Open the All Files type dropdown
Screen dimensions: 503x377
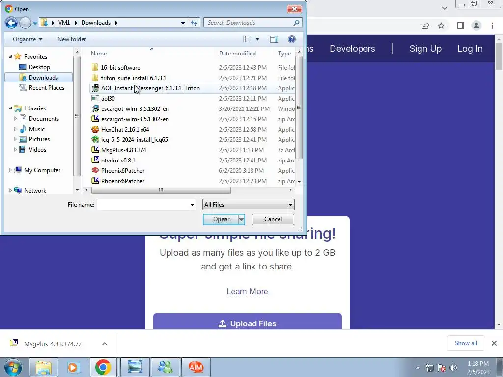pos(290,205)
